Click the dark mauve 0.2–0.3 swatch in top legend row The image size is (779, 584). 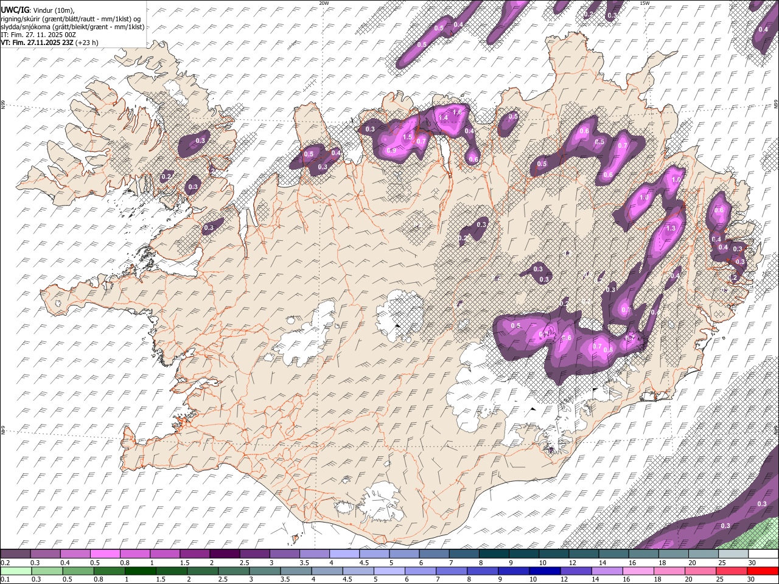[15, 554]
